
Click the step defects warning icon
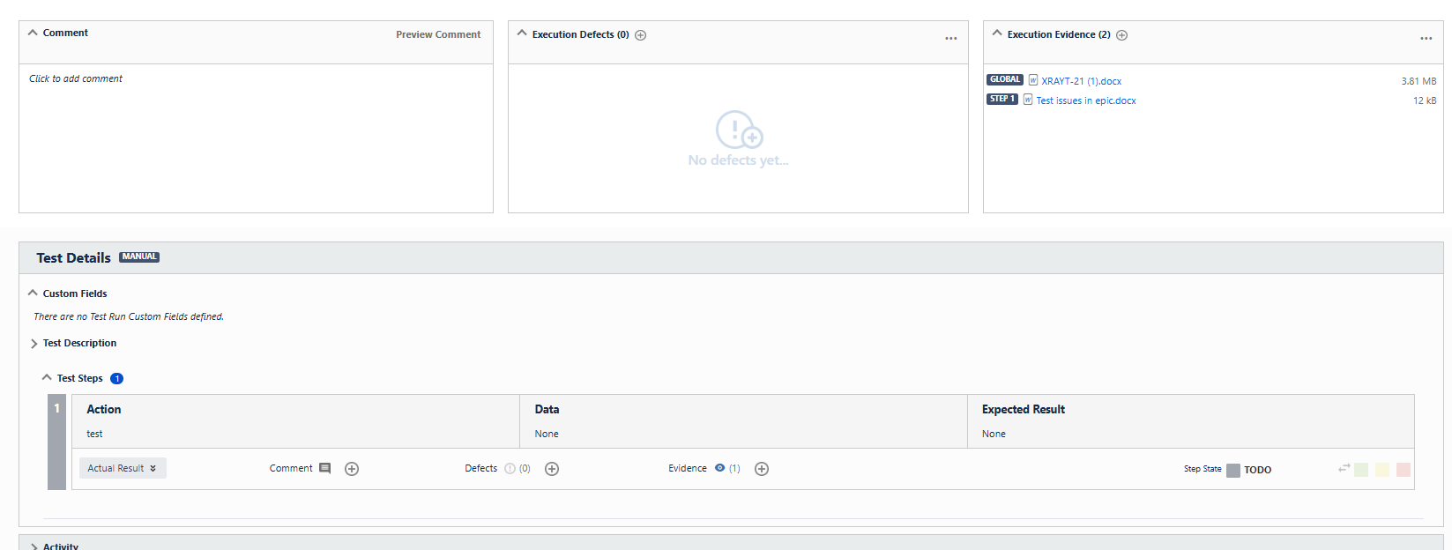510,468
